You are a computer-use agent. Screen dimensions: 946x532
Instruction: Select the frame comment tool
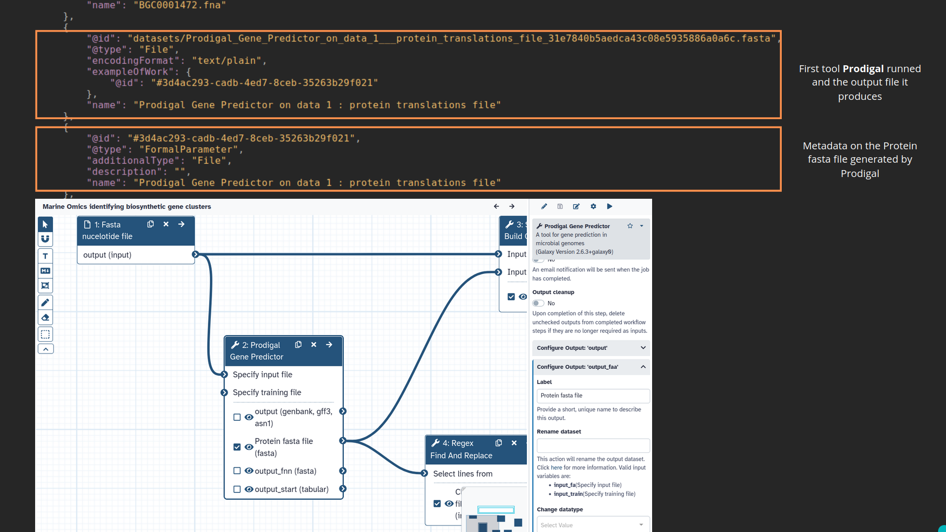point(45,286)
